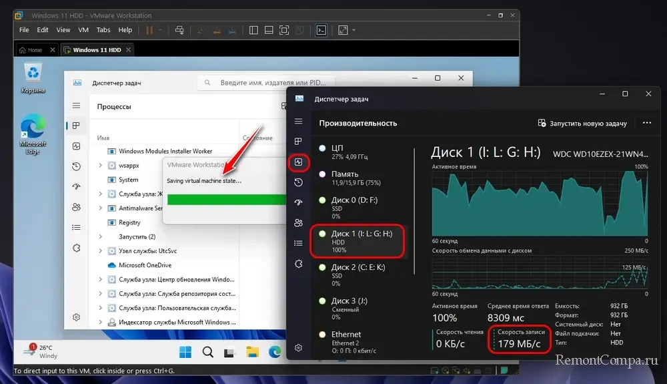This screenshot has height=384, width=667.
Task: Toggle hamburger navigation in dark Task Manager
Action: point(298,122)
